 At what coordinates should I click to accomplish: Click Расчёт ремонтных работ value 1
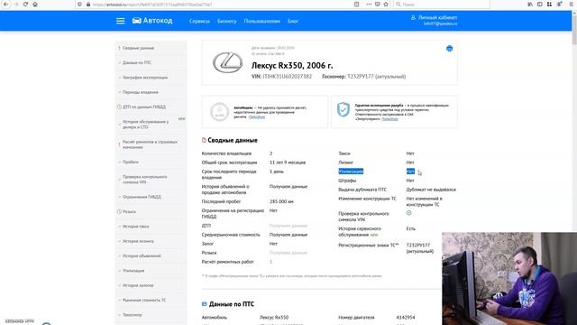point(270,262)
